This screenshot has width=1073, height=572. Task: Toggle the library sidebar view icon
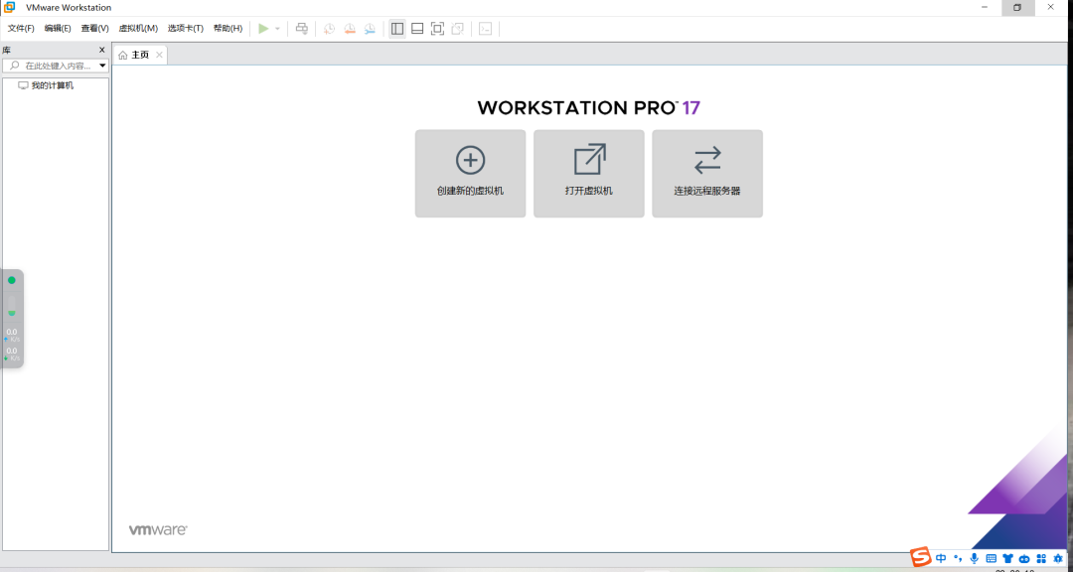396,29
